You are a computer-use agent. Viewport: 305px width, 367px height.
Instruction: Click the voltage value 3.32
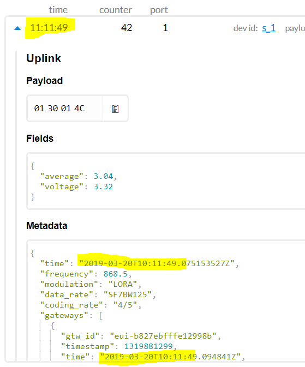pos(103,186)
